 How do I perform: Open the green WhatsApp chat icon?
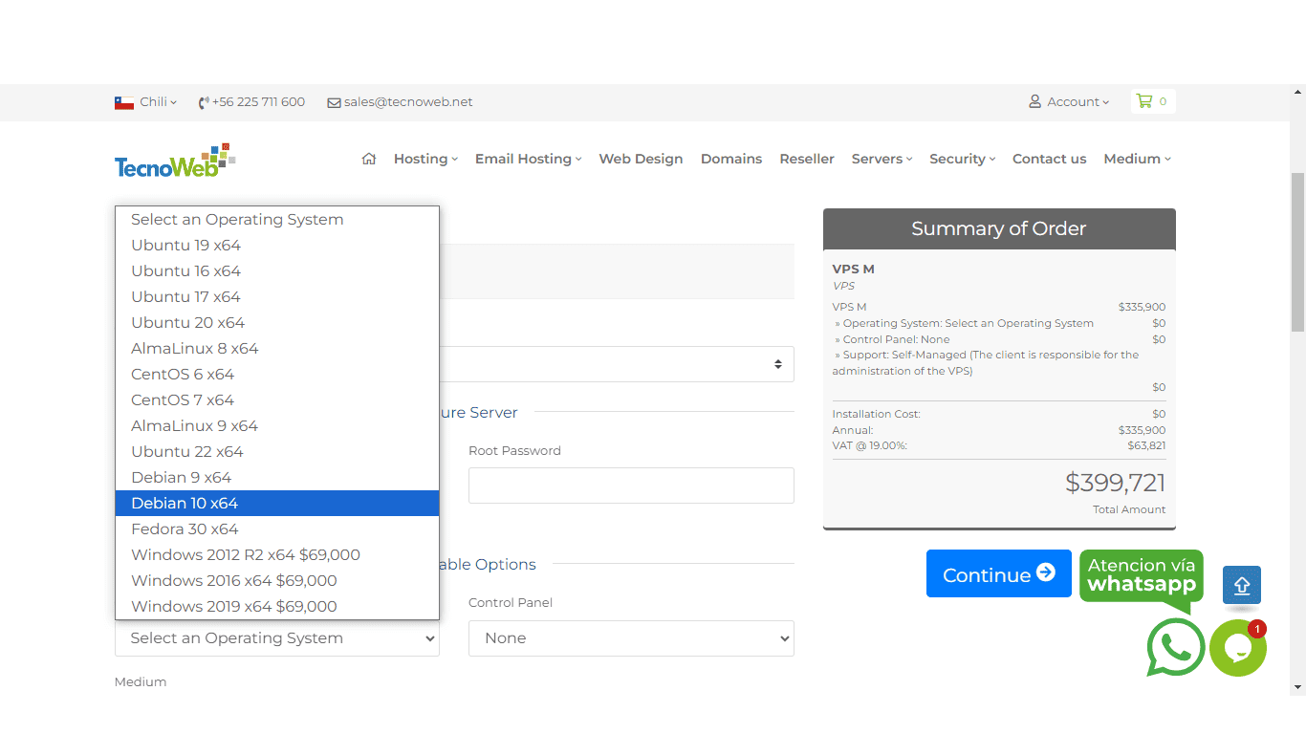1175,647
